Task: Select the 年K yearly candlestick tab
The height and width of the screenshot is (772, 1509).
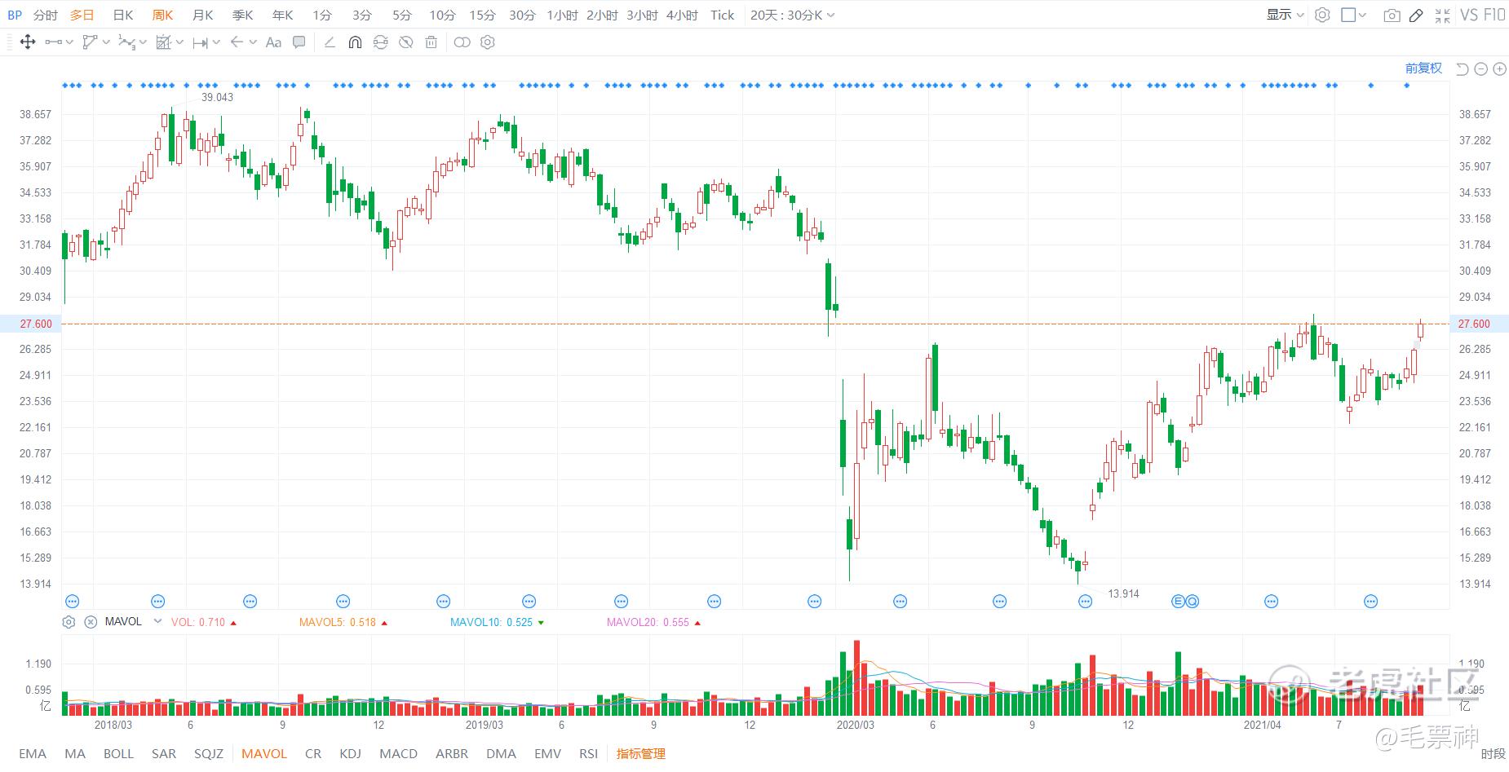Action: [282, 15]
